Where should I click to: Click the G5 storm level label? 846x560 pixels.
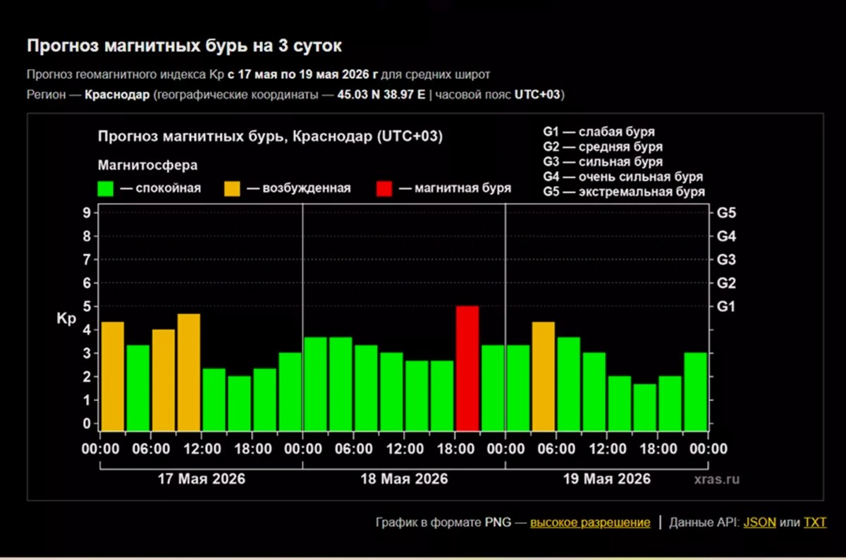(x=726, y=213)
